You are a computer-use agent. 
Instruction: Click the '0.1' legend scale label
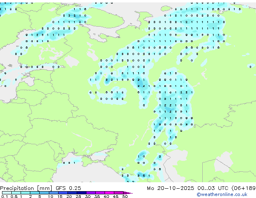[x=4, y=196]
